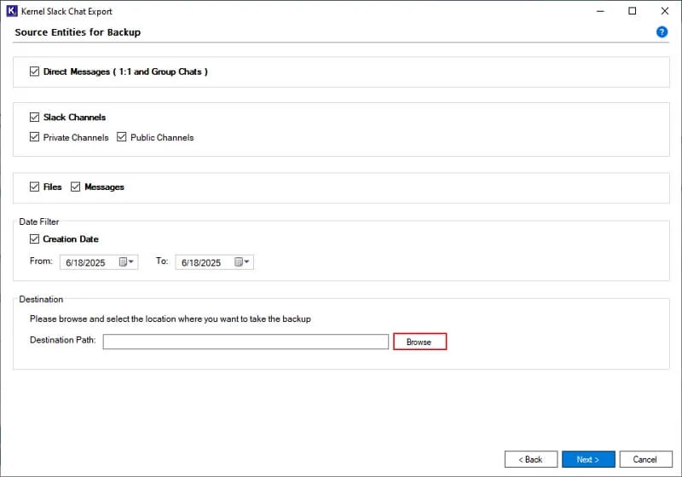Uncheck Public Channels option
The height and width of the screenshot is (477, 682).
(x=122, y=137)
